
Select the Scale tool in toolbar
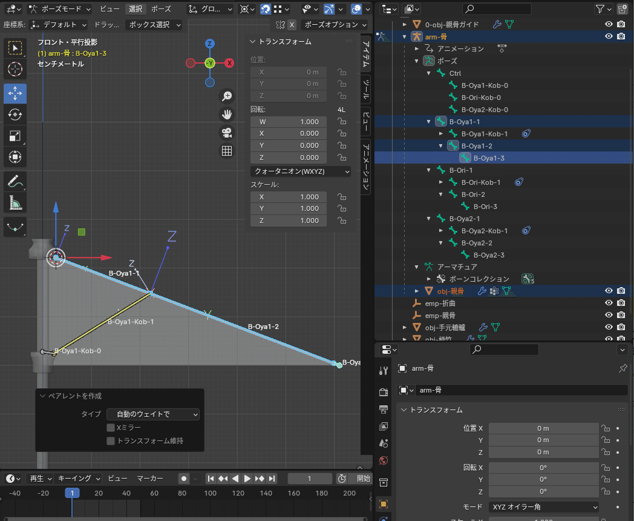point(15,136)
